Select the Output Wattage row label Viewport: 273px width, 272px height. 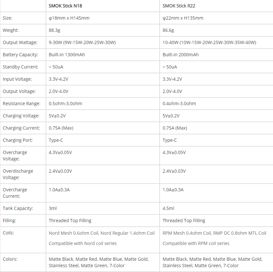(20, 42)
